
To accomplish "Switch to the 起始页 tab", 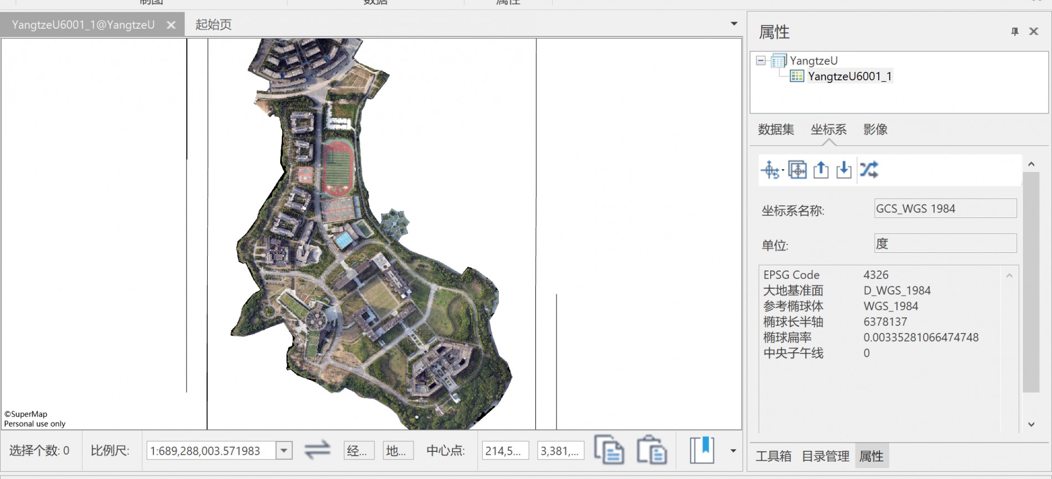I will [x=213, y=24].
